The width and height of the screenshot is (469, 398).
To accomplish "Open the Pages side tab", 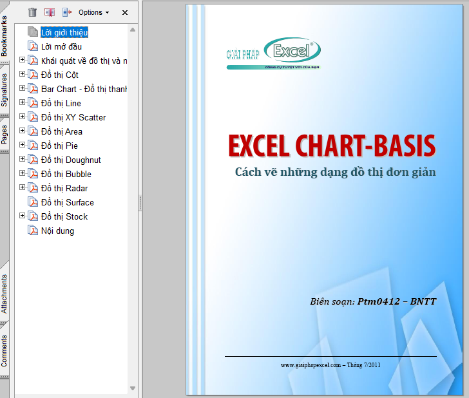I will (5, 134).
